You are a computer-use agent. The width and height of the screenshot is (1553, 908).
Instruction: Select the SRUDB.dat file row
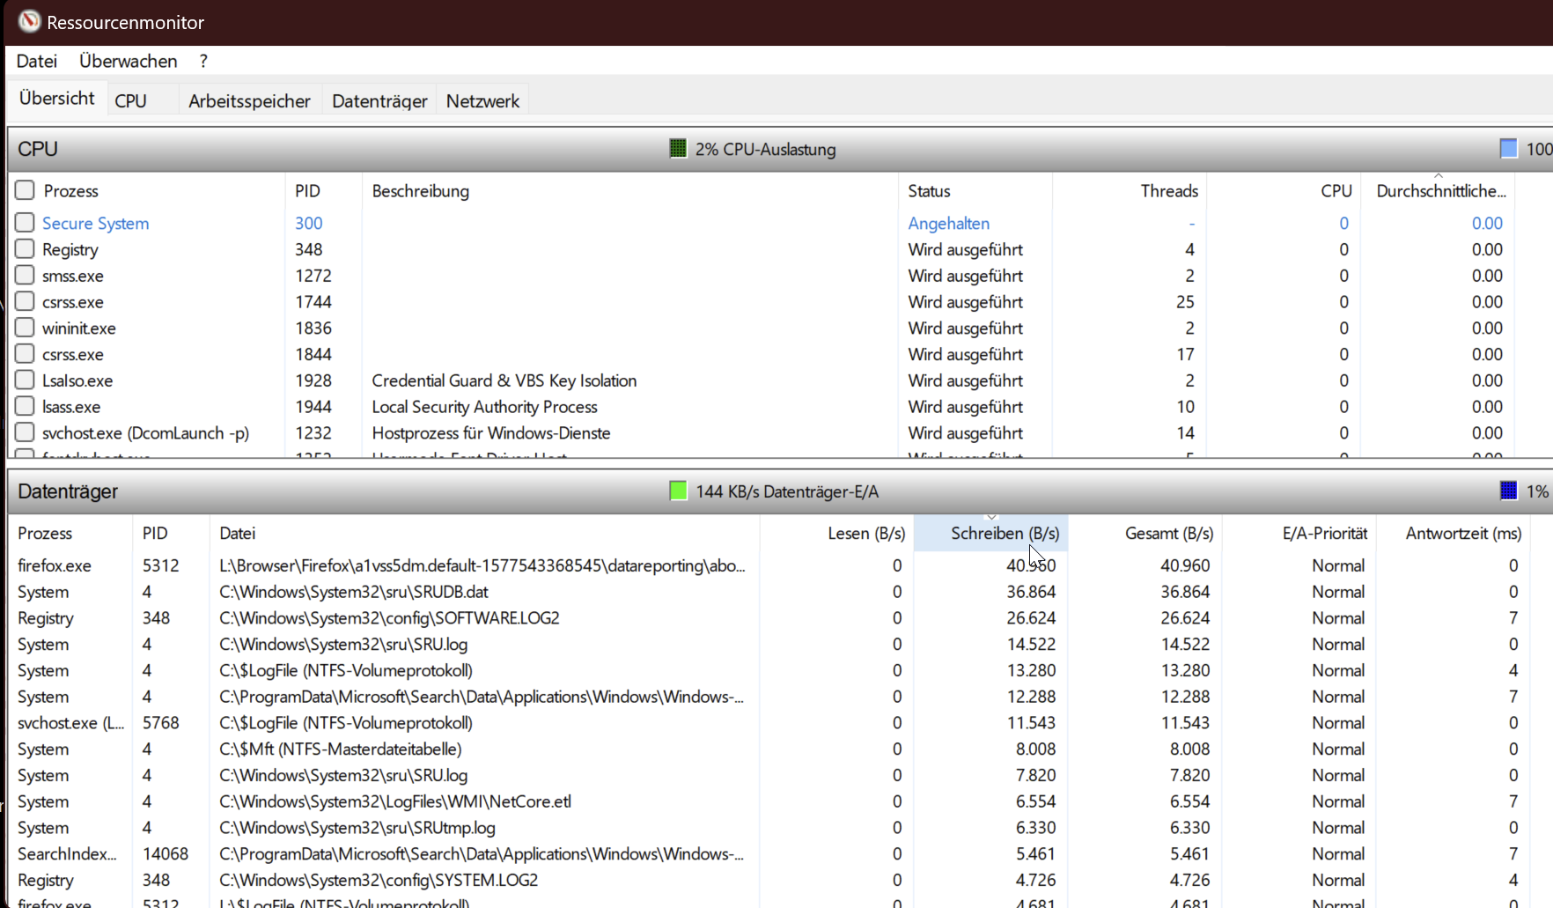click(769, 592)
